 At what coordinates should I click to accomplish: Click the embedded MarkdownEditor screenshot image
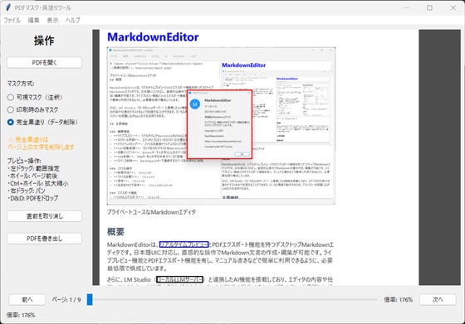[x=221, y=126]
